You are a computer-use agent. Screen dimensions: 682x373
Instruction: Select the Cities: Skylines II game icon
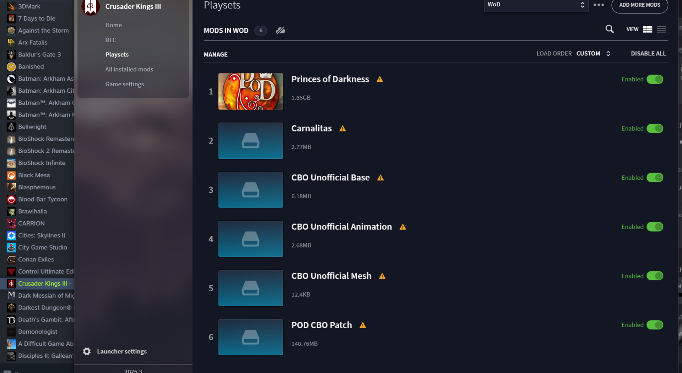11,236
